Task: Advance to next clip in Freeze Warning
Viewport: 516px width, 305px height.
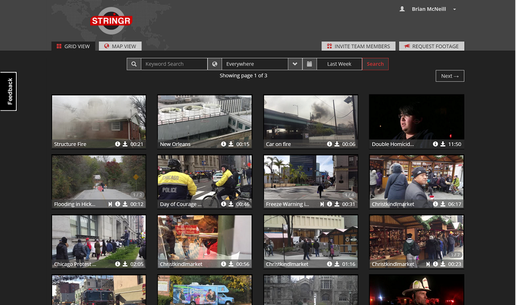Action: coord(322,204)
